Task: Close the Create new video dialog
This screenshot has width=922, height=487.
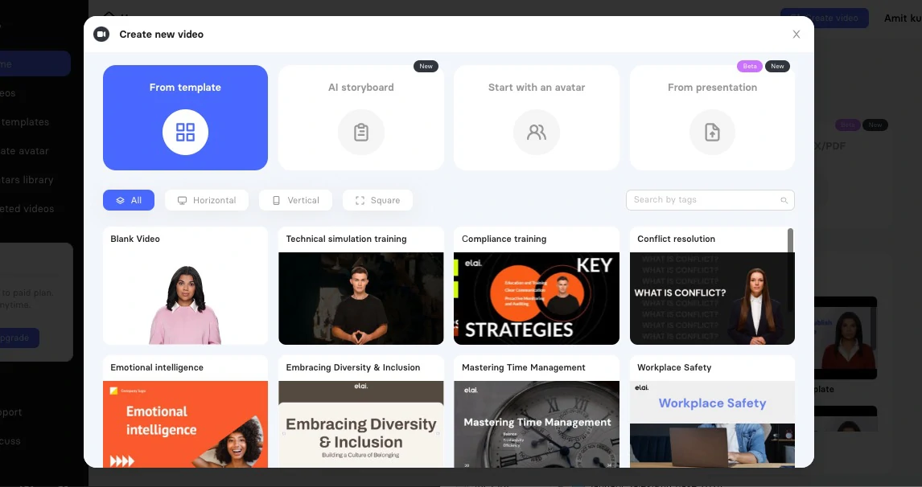Action: coord(796,34)
